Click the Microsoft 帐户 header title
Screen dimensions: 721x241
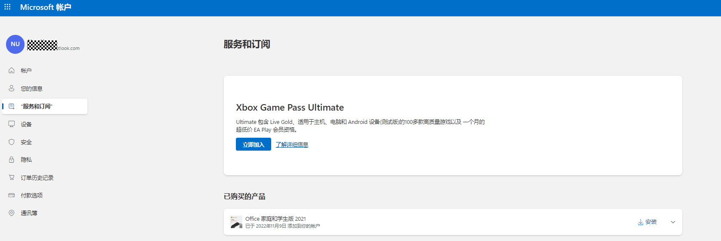pyautogui.click(x=46, y=7)
